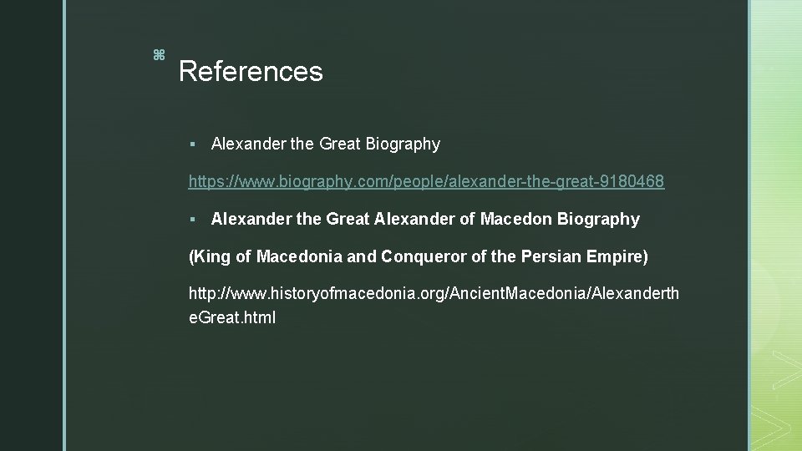Viewport: 802px width, 451px height.
Task: Select the References slide title
Action: pos(251,71)
